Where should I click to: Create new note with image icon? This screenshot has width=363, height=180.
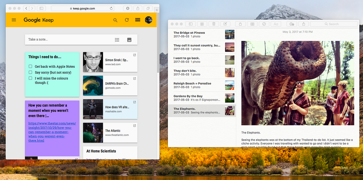tap(129, 40)
